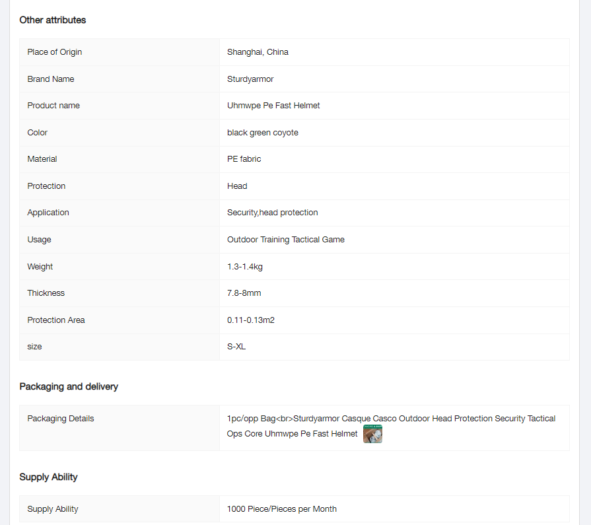Click the "Security,head protection" application value

[x=273, y=213]
